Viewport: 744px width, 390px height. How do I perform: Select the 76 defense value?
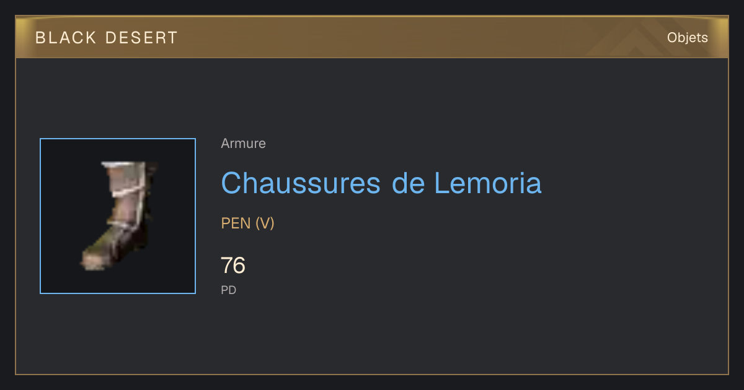(x=233, y=266)
